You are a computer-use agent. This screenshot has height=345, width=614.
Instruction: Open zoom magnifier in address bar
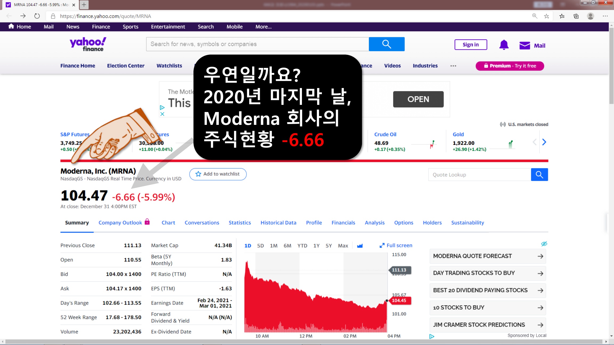[535, 16]
